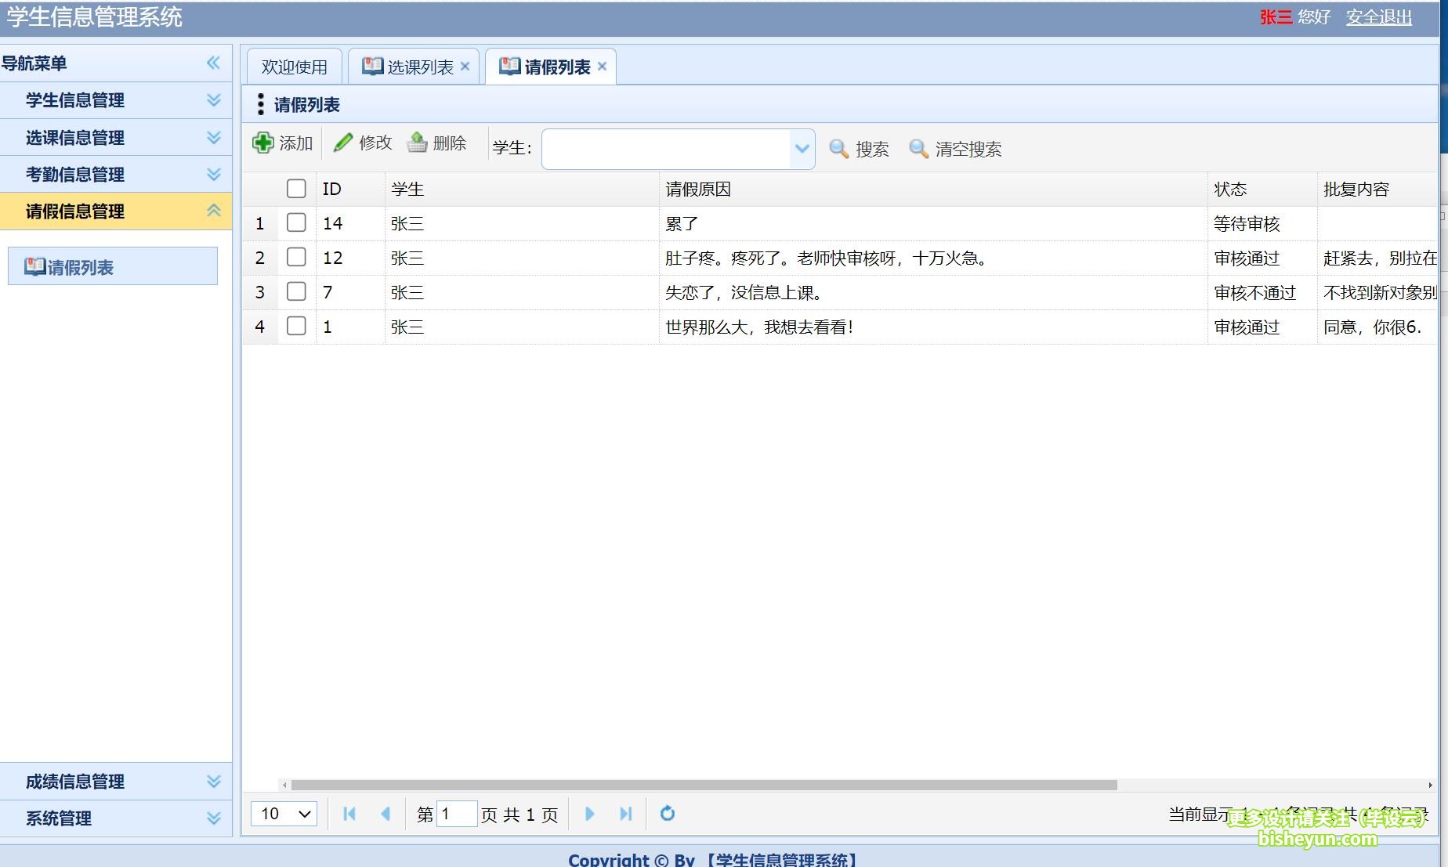Refresh the leave list table
The height and width of the screenshot is (867, 1448).
(x=668, y=814)
